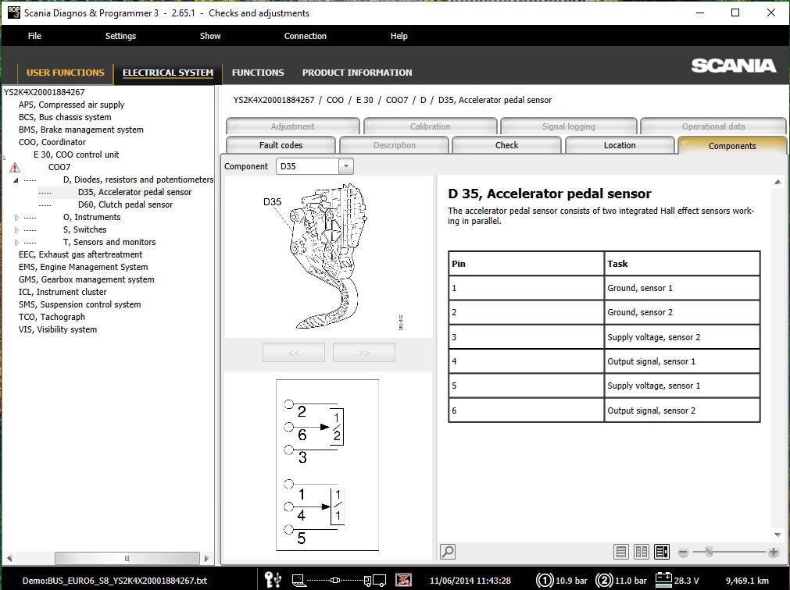Viewport: 790px width, 590px height.
Task: Select BMS, Brake management system
Action: coord(81,130)
